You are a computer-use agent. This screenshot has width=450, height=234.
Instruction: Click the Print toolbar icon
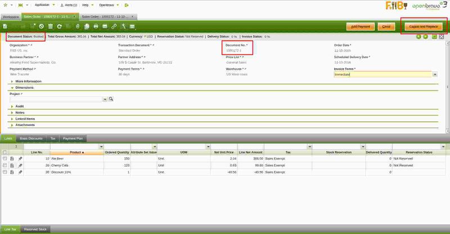tap(96, 26)
